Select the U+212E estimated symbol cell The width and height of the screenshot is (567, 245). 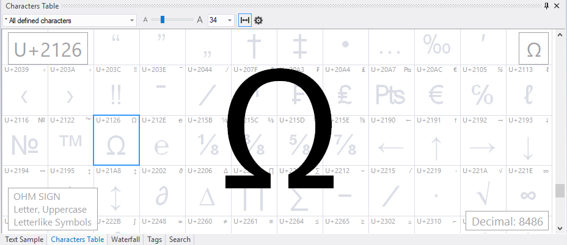click(163, 140)
